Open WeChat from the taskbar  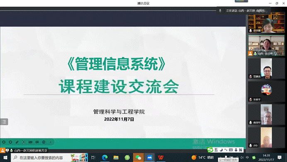(x=139, y=157)
